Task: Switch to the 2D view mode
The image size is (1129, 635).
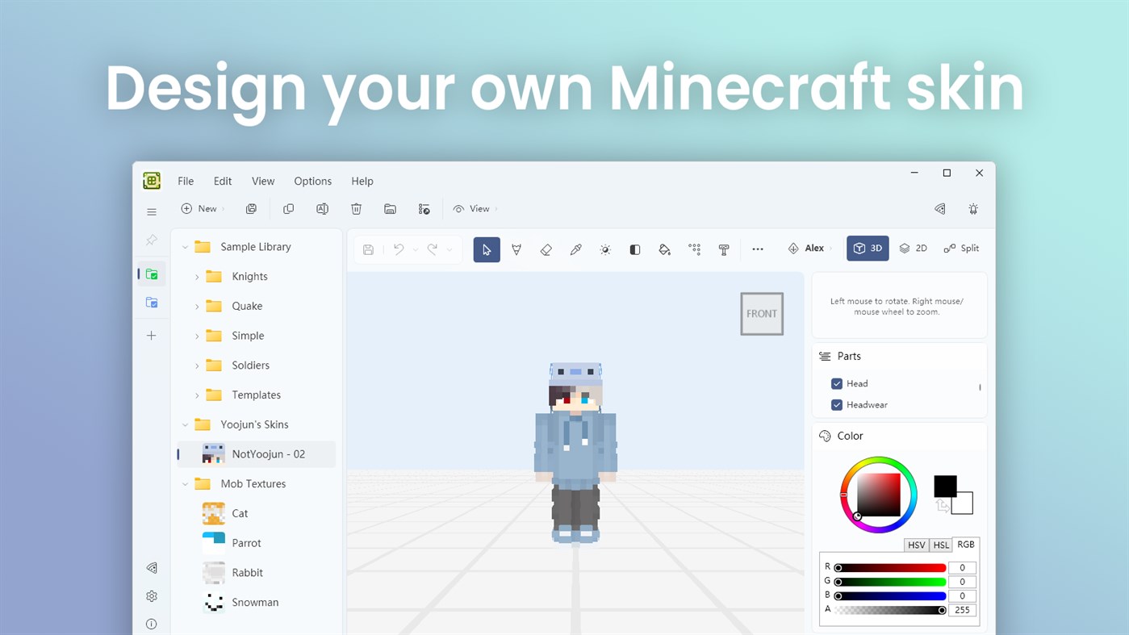Action: tap(914, 249)
